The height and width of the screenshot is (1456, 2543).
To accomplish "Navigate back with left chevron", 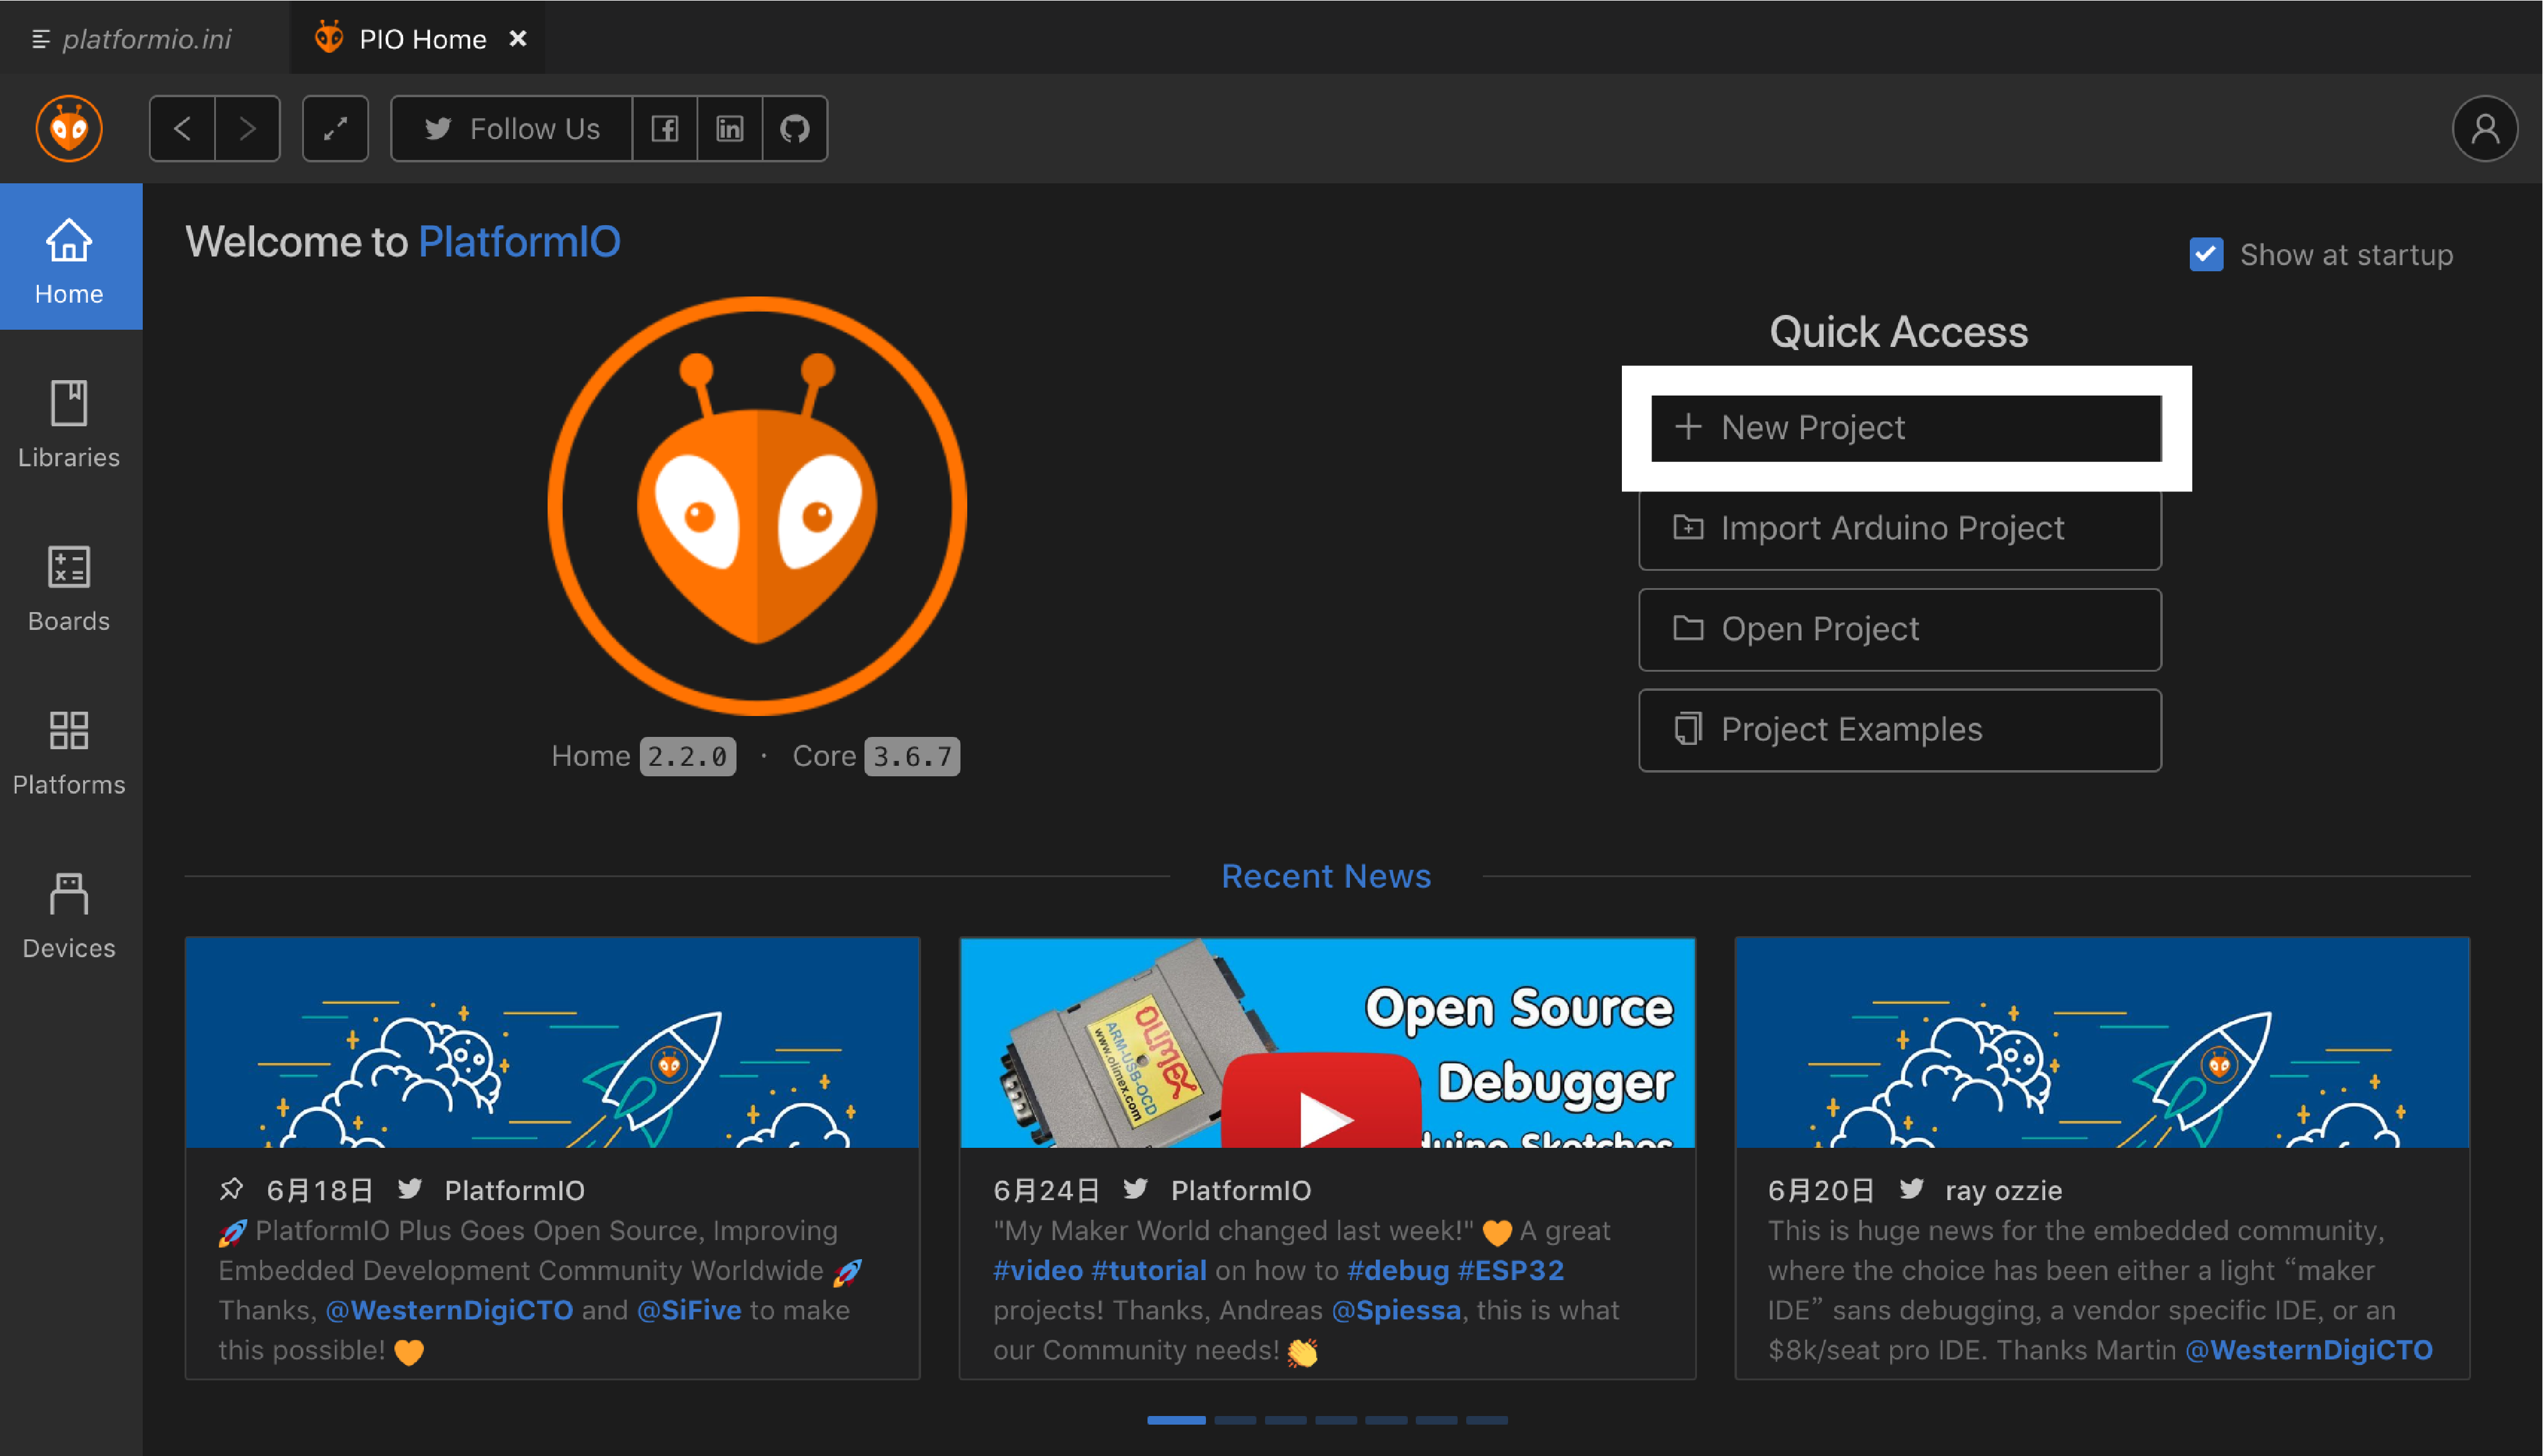I will pos(182,128).
